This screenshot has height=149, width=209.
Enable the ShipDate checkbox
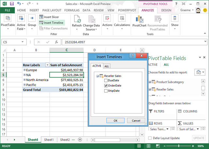click(105, 91)
